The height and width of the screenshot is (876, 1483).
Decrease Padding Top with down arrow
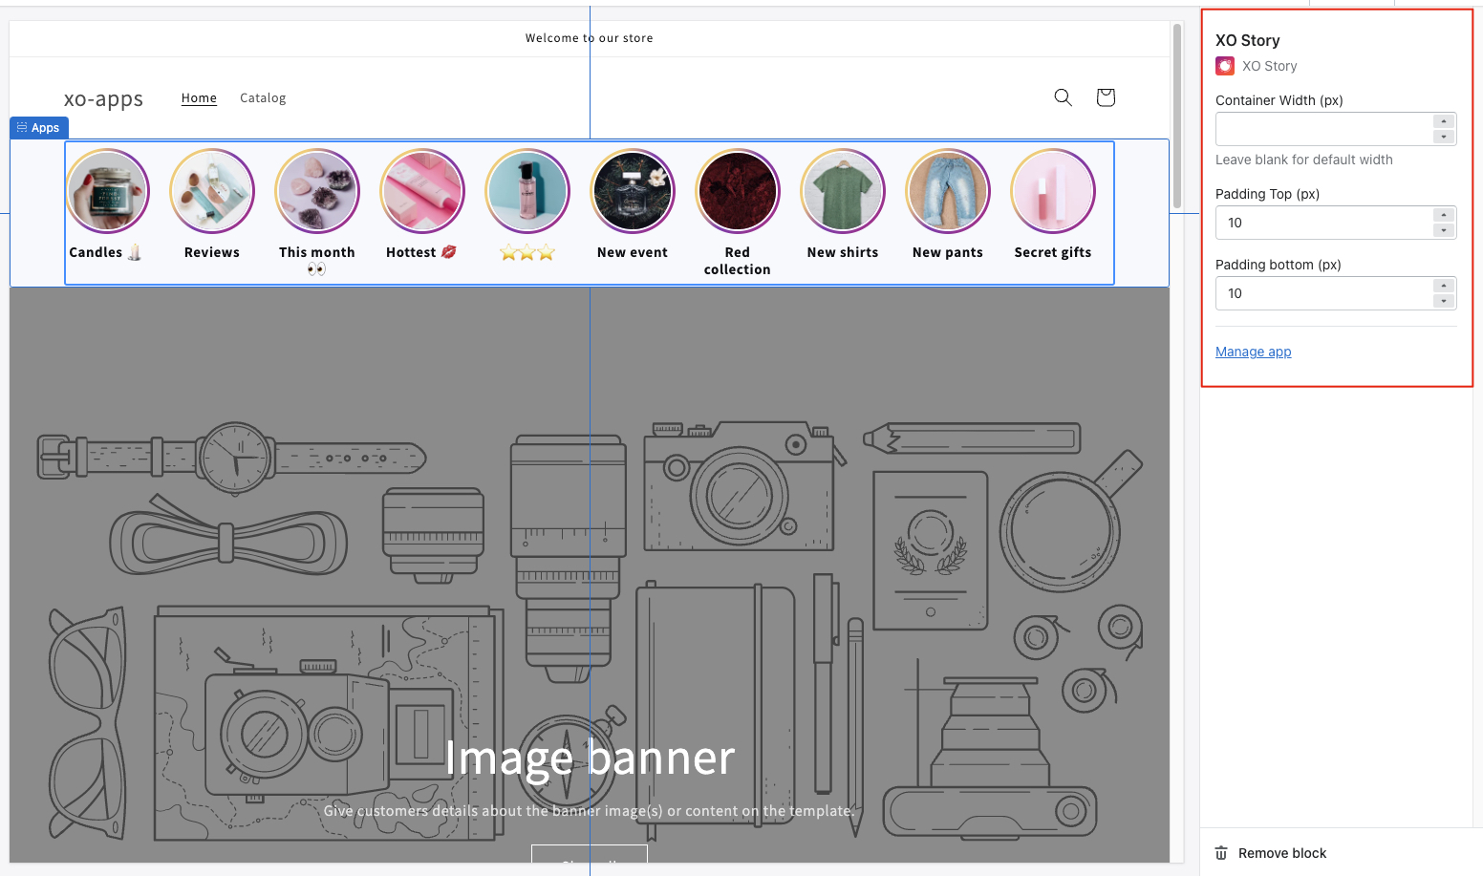click(x=1444, y=231)
